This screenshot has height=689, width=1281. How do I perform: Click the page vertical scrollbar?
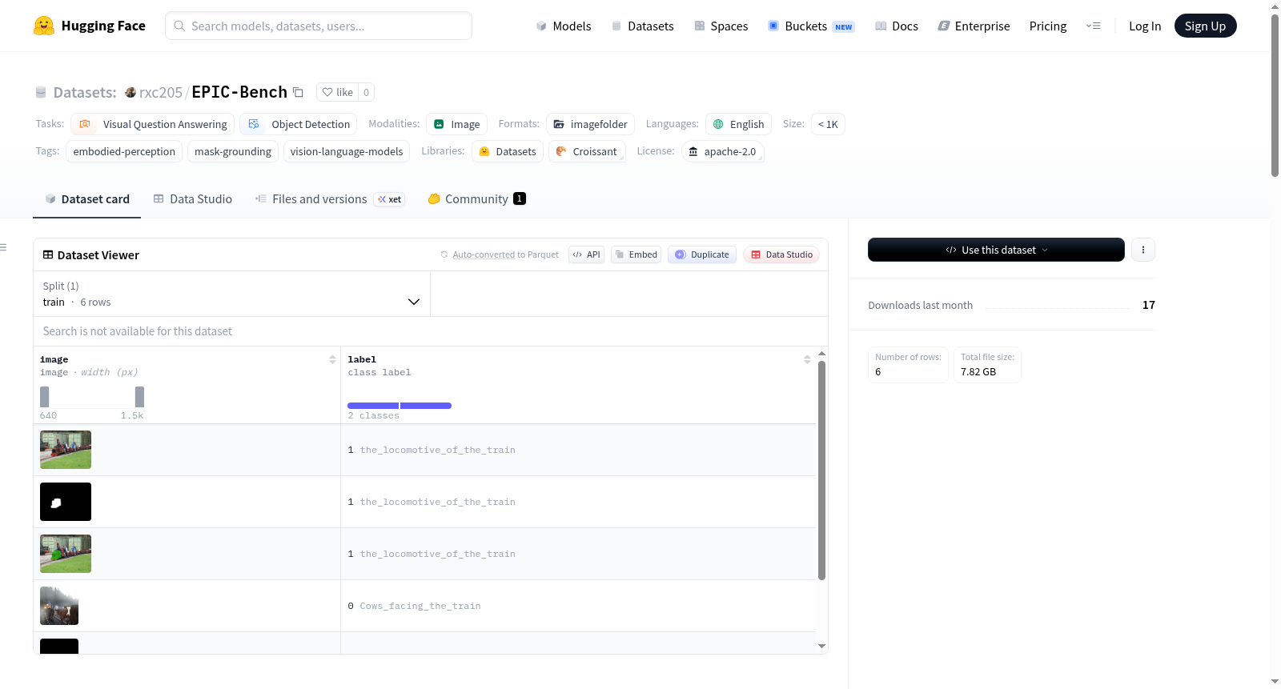(x=1275, y=95)
